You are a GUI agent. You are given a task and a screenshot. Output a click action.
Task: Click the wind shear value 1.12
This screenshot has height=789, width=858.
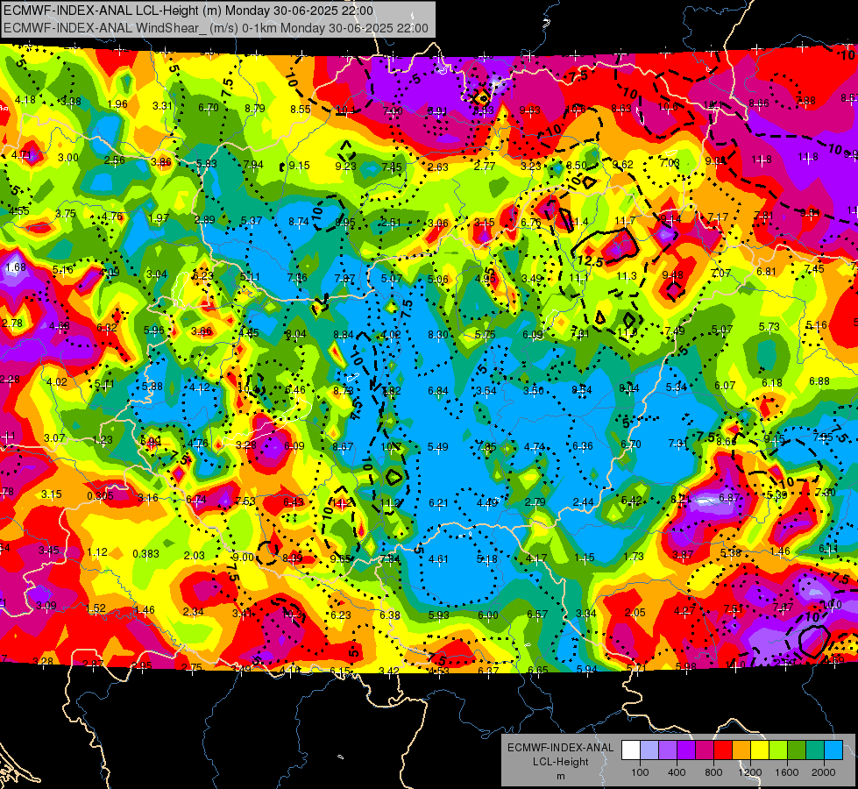tap(97, 552)
